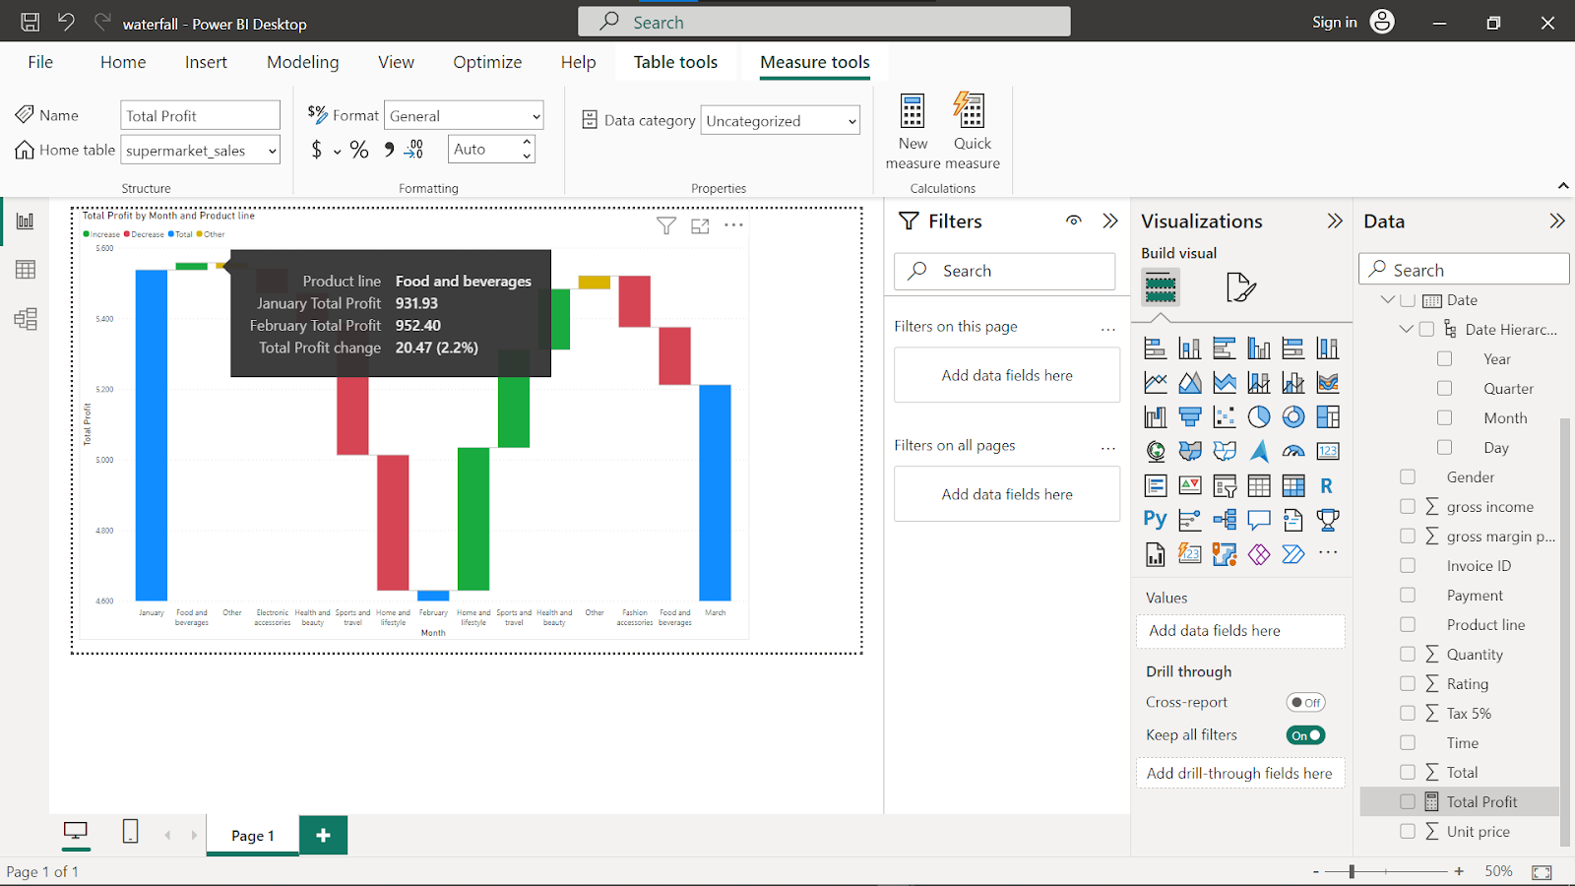The image size is (1575, 886).
Task: Select the key influencers trophy visual icon
Action: tap(1328, 520)
